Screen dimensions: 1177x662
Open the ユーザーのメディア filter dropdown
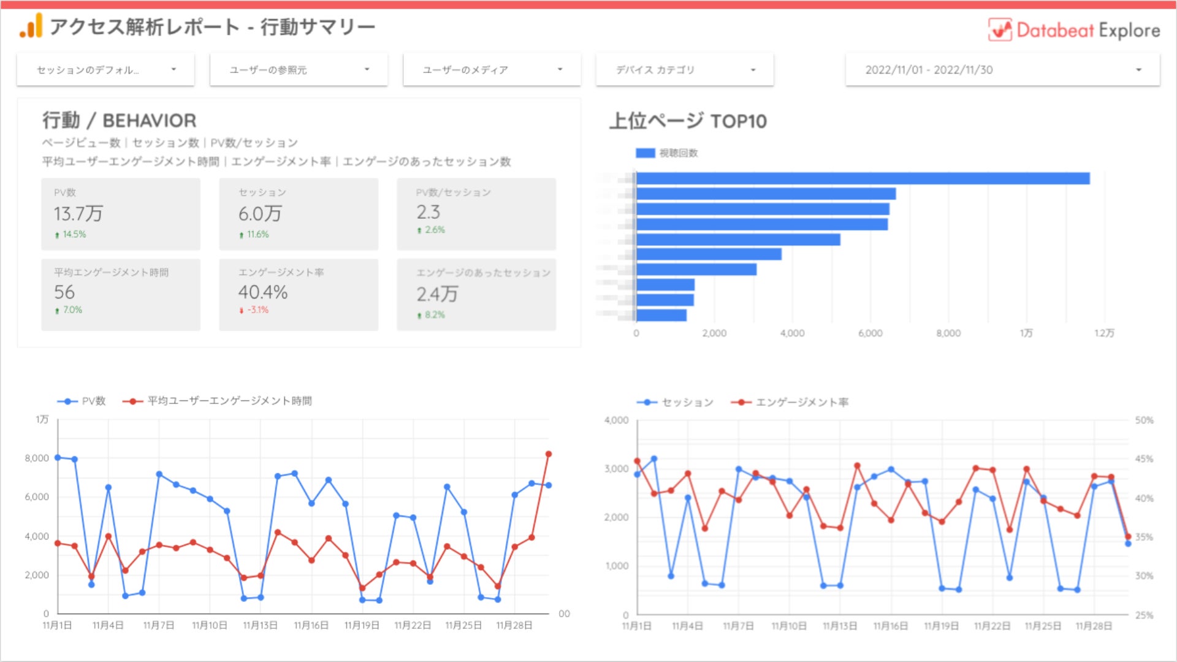click(x=492, y=70)
